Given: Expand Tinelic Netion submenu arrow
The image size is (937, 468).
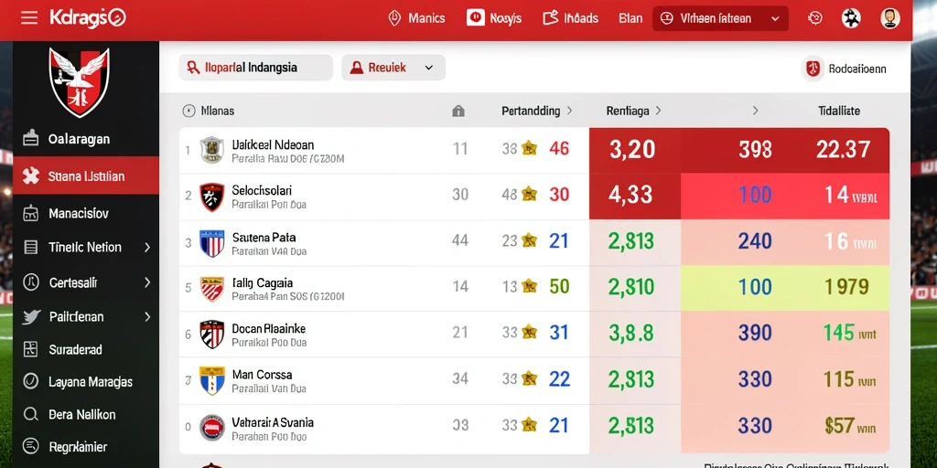Looking at the screenshot, I should coord(147,247).
